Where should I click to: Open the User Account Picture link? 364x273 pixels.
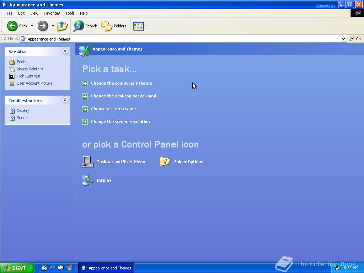pos(34,83)
